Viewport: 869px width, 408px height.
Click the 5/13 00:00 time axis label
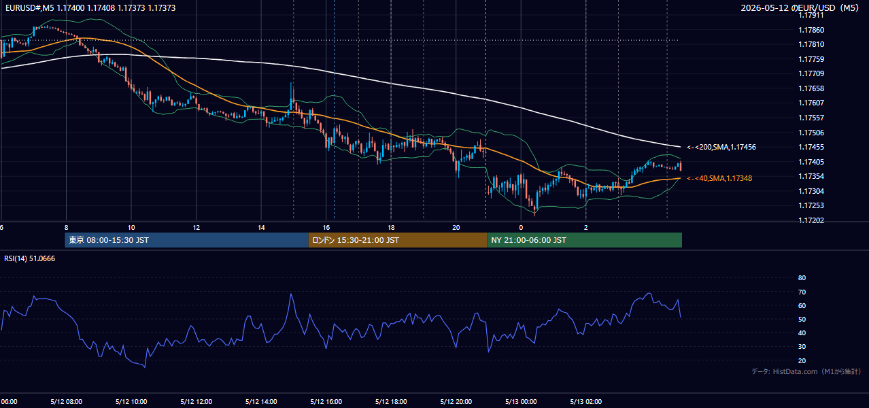pos(521,401)
